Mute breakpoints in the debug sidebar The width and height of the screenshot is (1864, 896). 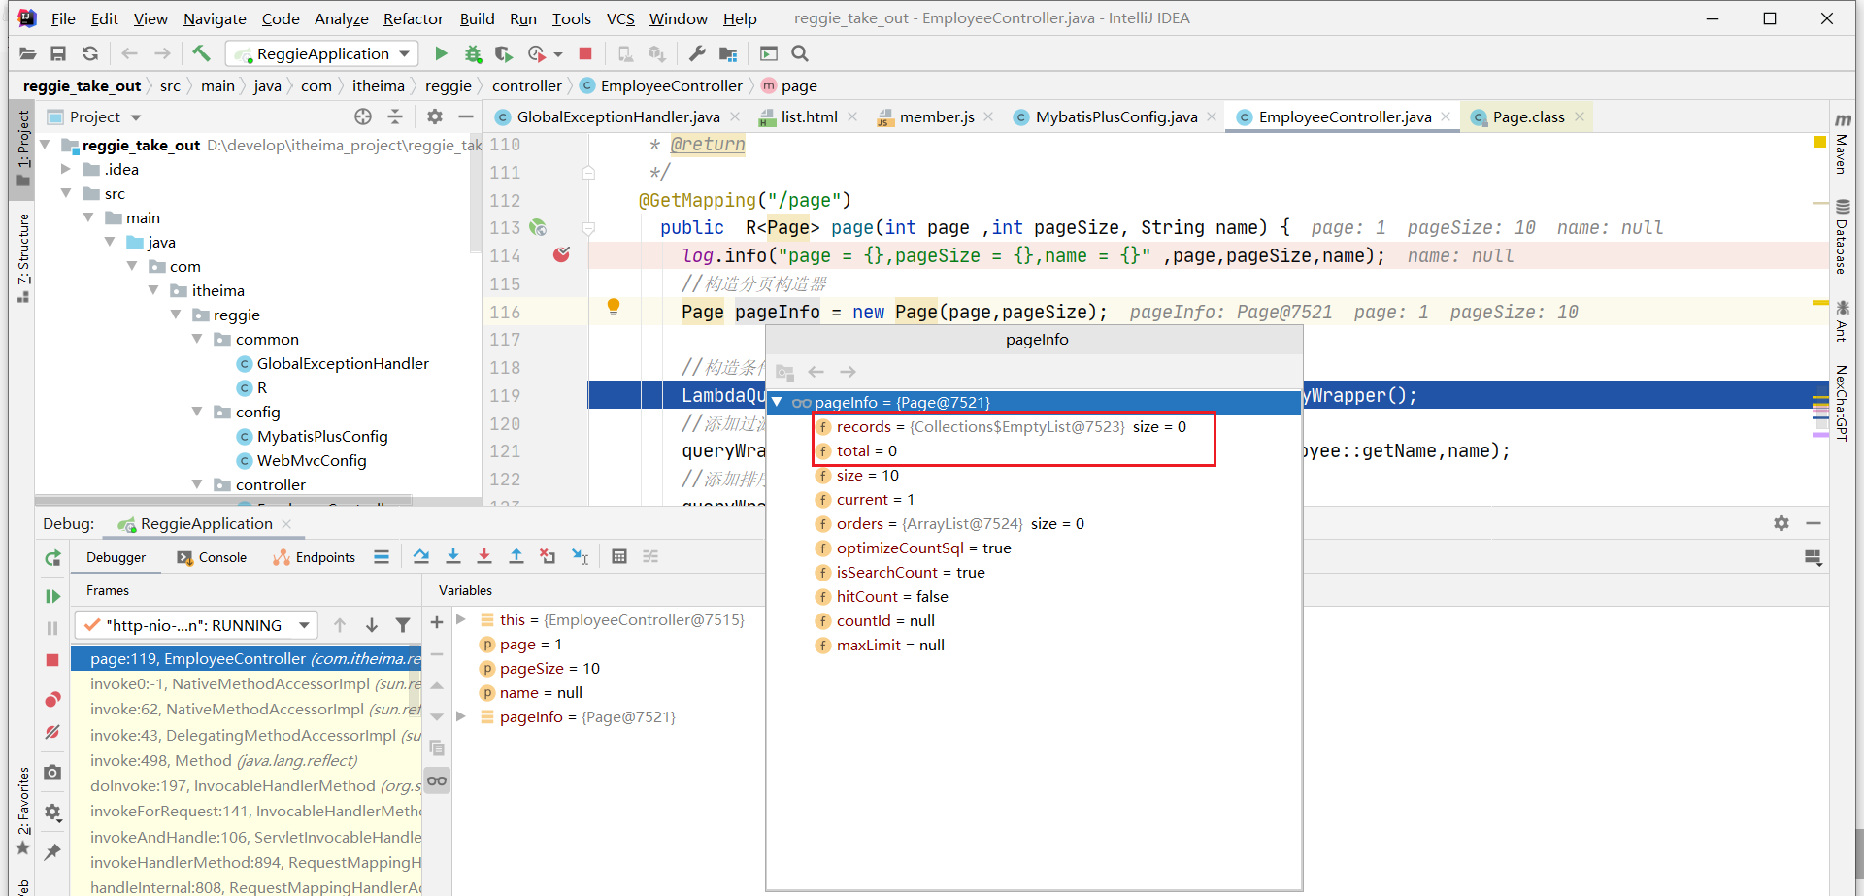point(52,732)
